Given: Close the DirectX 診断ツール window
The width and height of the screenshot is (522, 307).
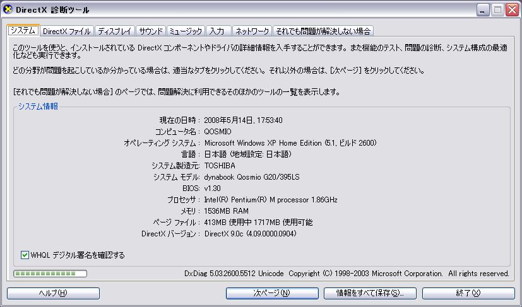Looking at the screenshot, I should (x=513, y=10).
